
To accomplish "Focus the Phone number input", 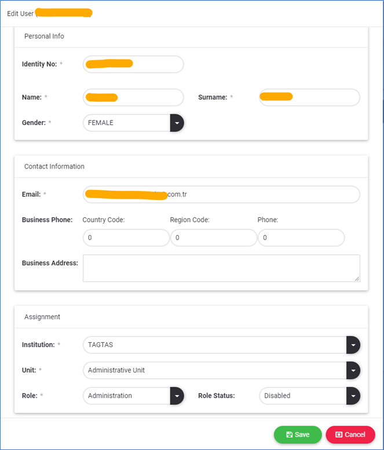I will 301,238.
